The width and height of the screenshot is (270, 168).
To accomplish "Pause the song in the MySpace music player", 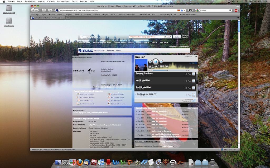I will pos(156,62).
